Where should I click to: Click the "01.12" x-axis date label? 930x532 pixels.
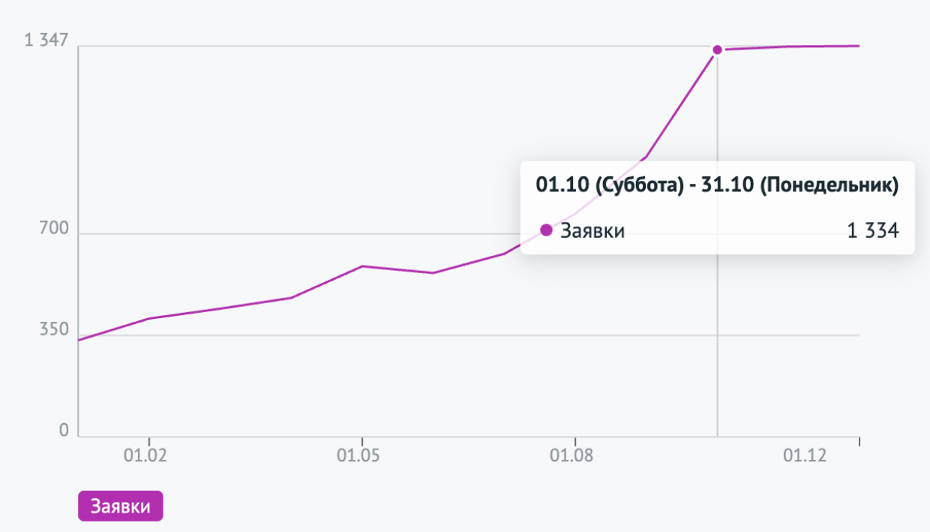(808, 455)
